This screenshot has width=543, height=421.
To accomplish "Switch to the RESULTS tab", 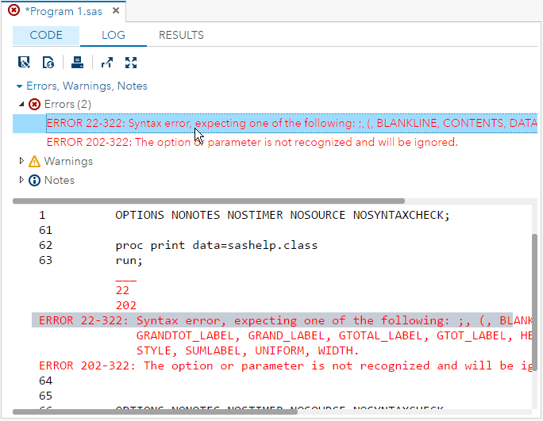I will point(181,36).
